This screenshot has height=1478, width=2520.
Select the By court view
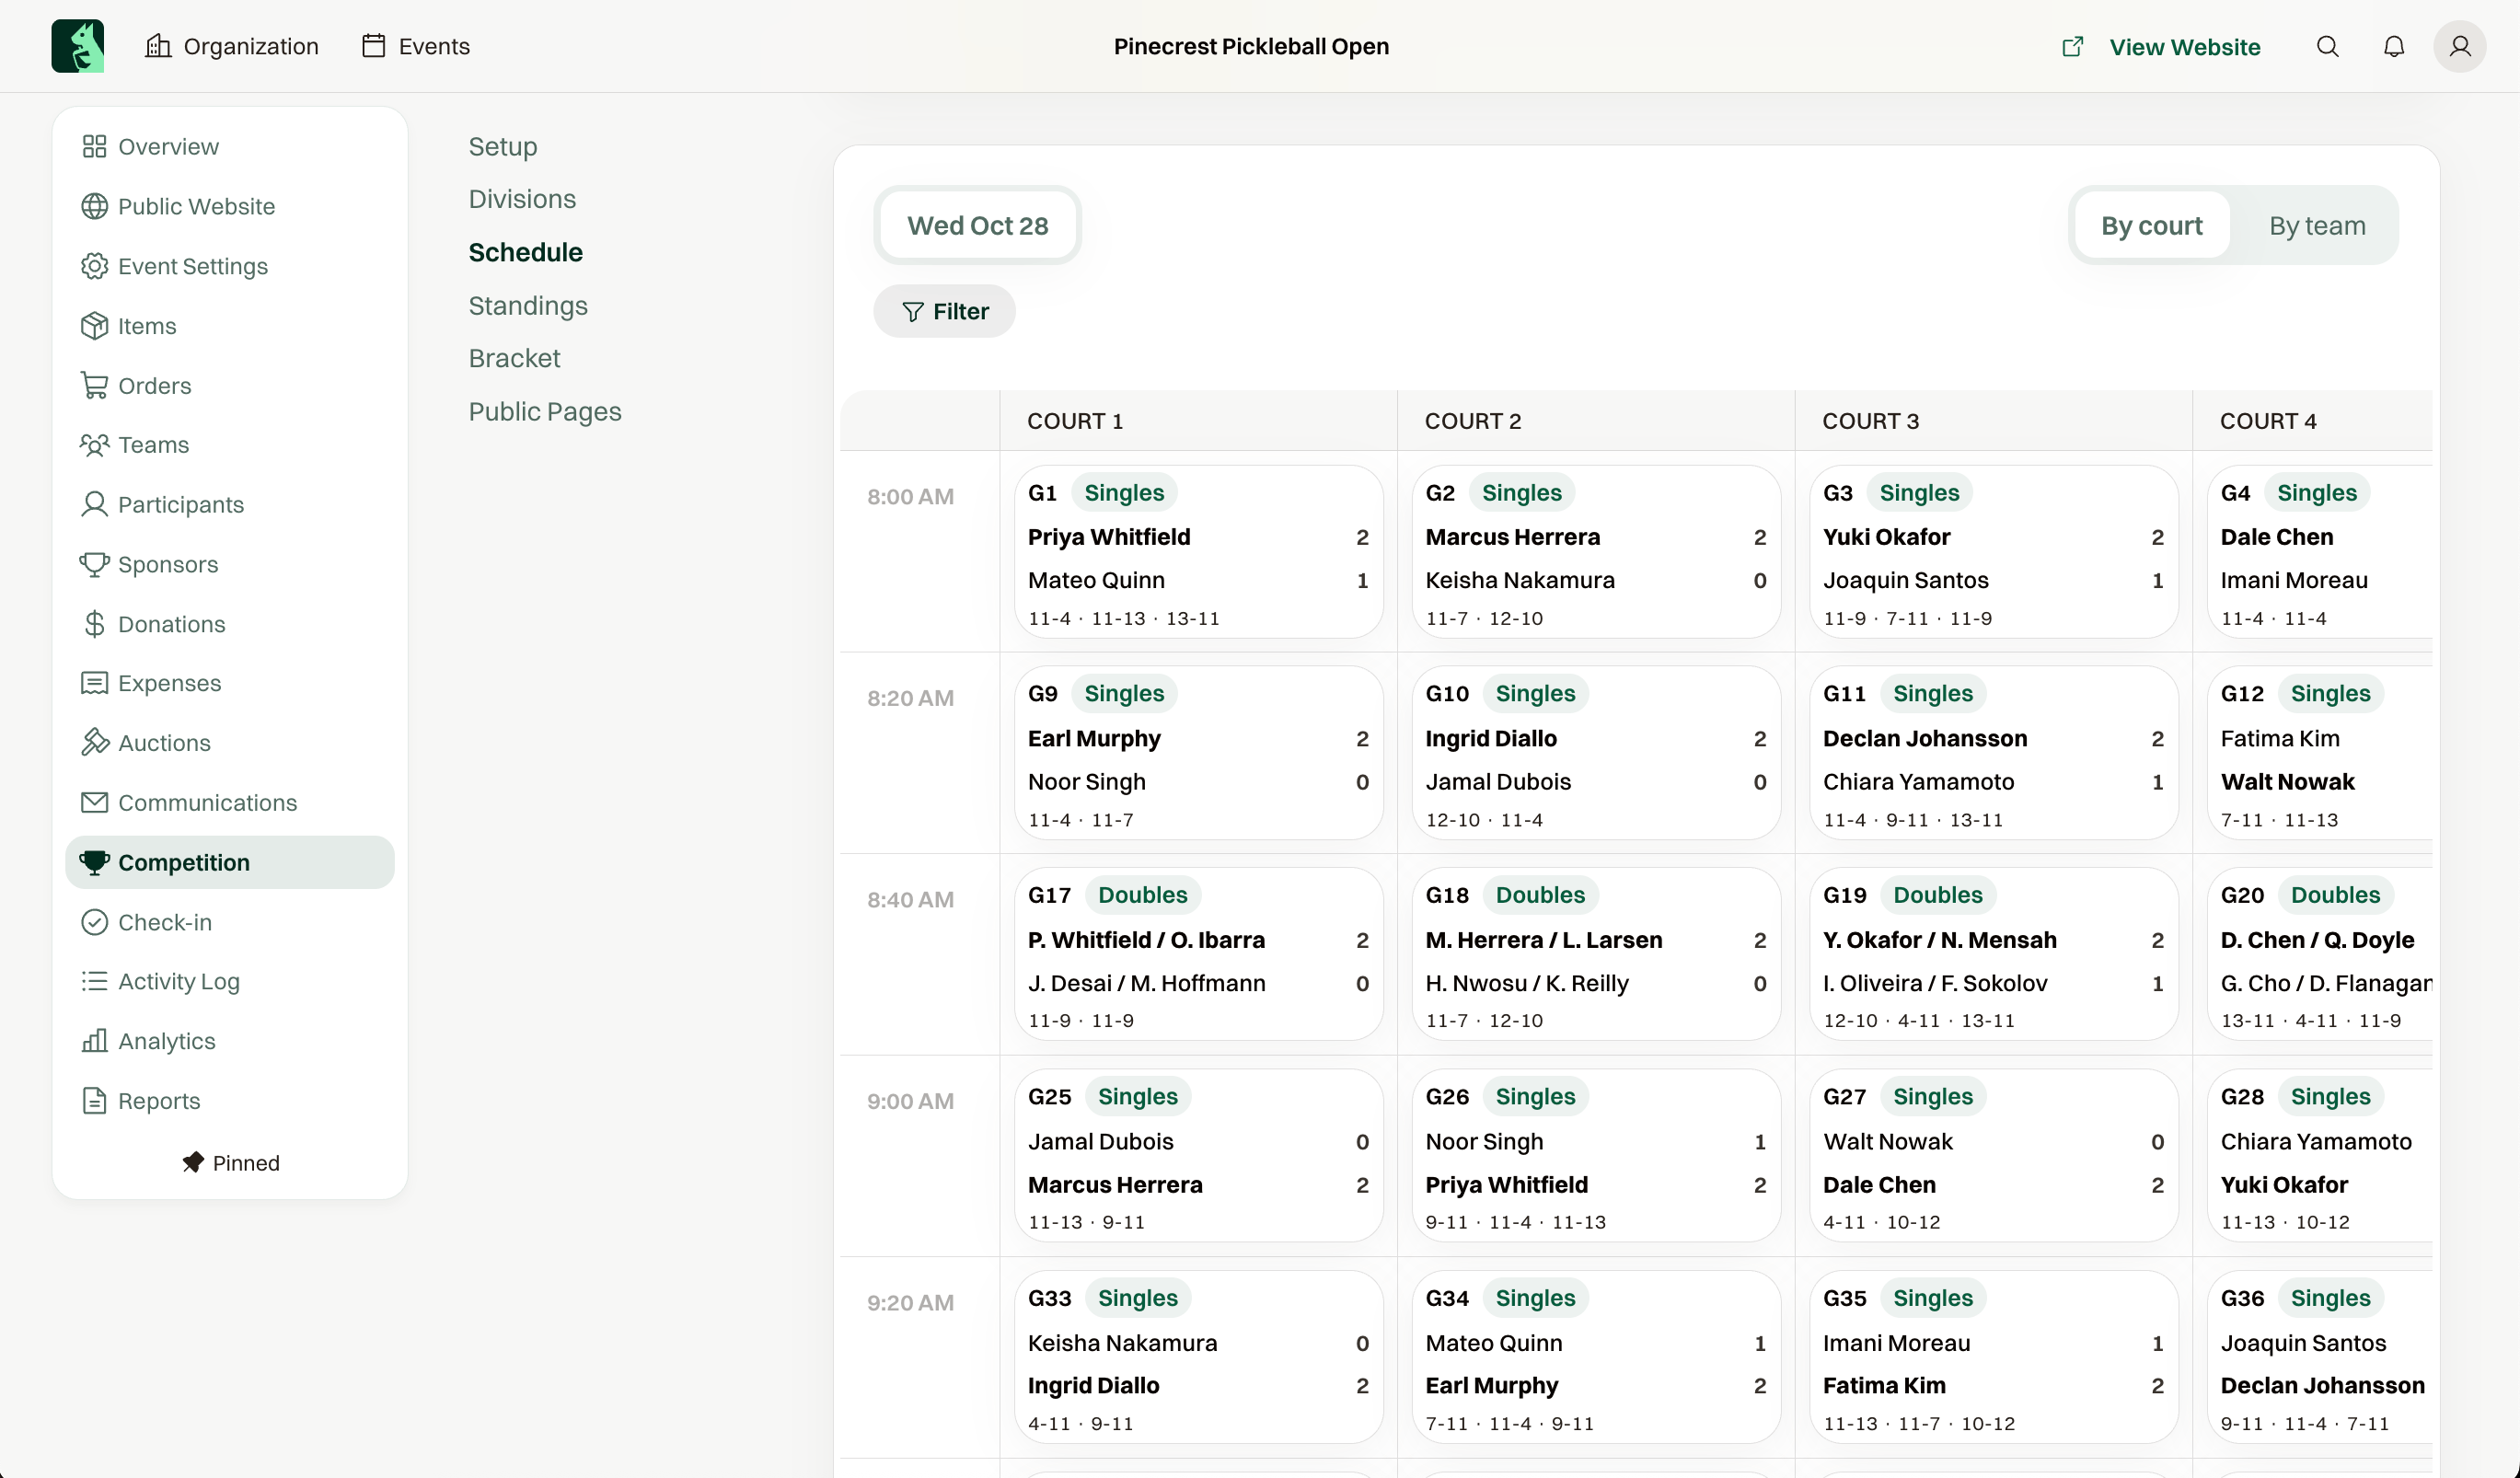coord(2151,225)
